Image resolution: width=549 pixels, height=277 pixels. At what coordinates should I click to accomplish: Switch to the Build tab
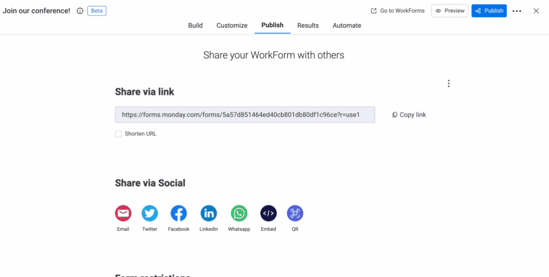[x=195, y=25]
